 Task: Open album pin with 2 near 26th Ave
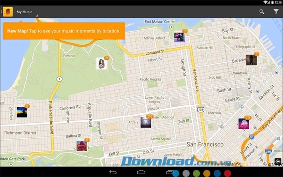[22, 112]
